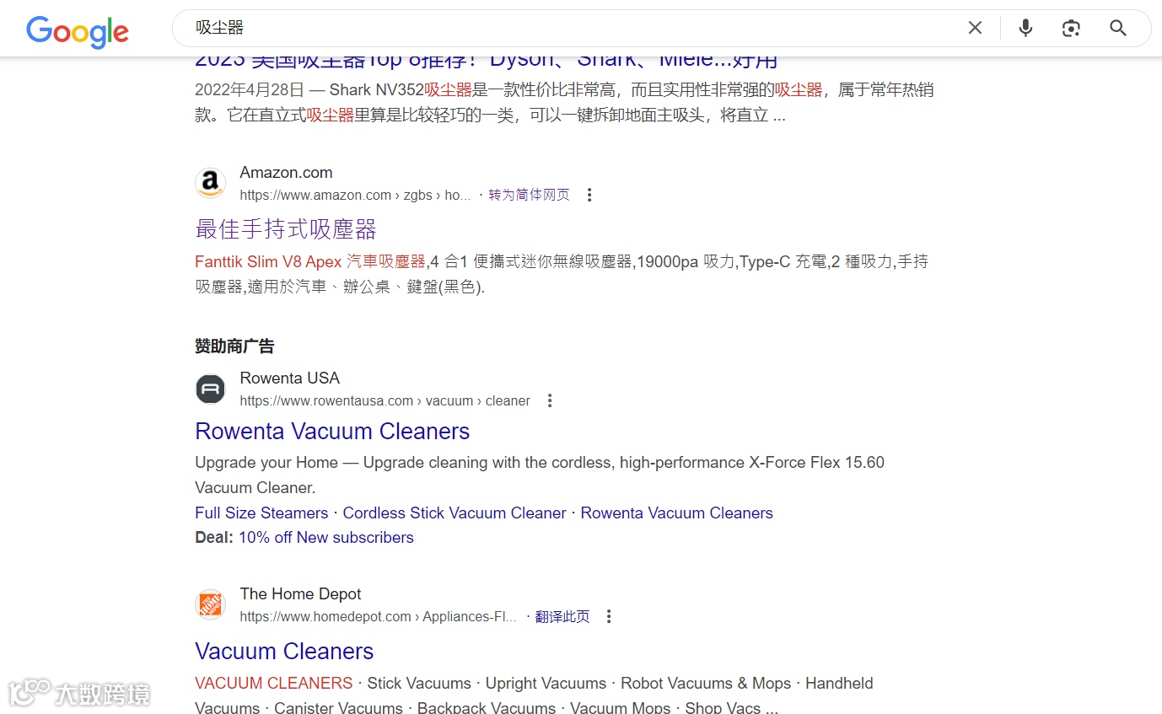Click The Home Depot site name

(300, 593)
